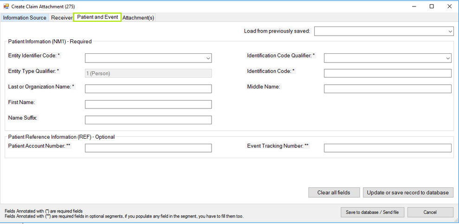
Task: Select the Name Suffix input box
Action: 148,120
